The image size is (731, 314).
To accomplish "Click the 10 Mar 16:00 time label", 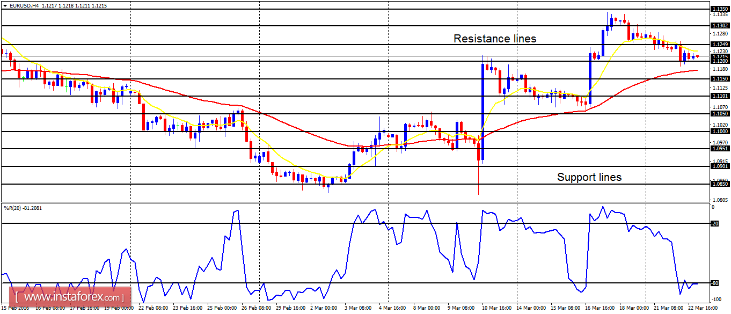I will [496, 309].
